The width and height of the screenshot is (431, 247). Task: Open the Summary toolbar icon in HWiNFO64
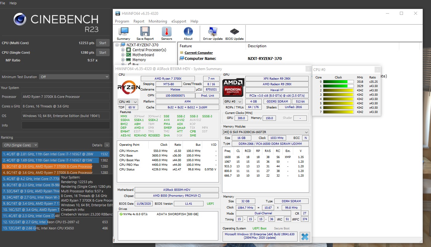coord(123,33)
